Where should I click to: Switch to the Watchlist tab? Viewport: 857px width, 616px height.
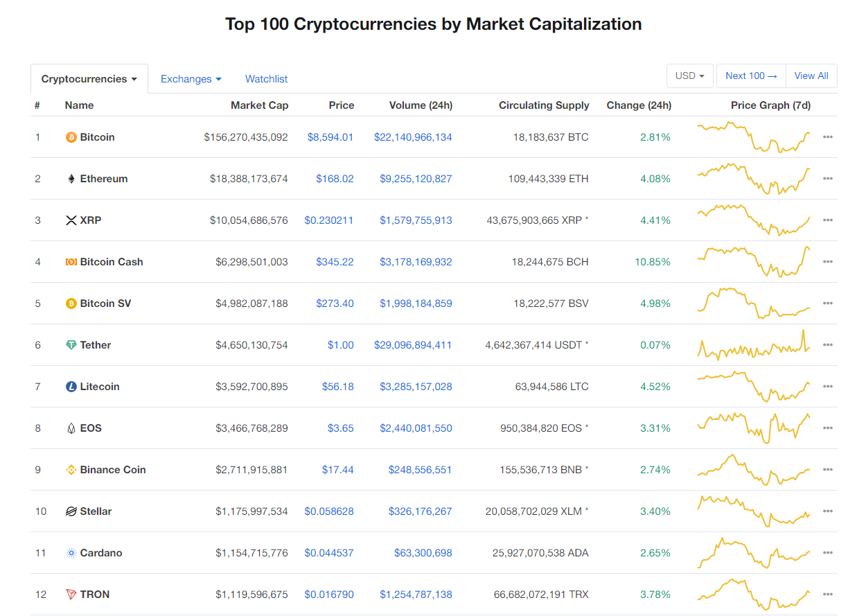coord(267,79)
